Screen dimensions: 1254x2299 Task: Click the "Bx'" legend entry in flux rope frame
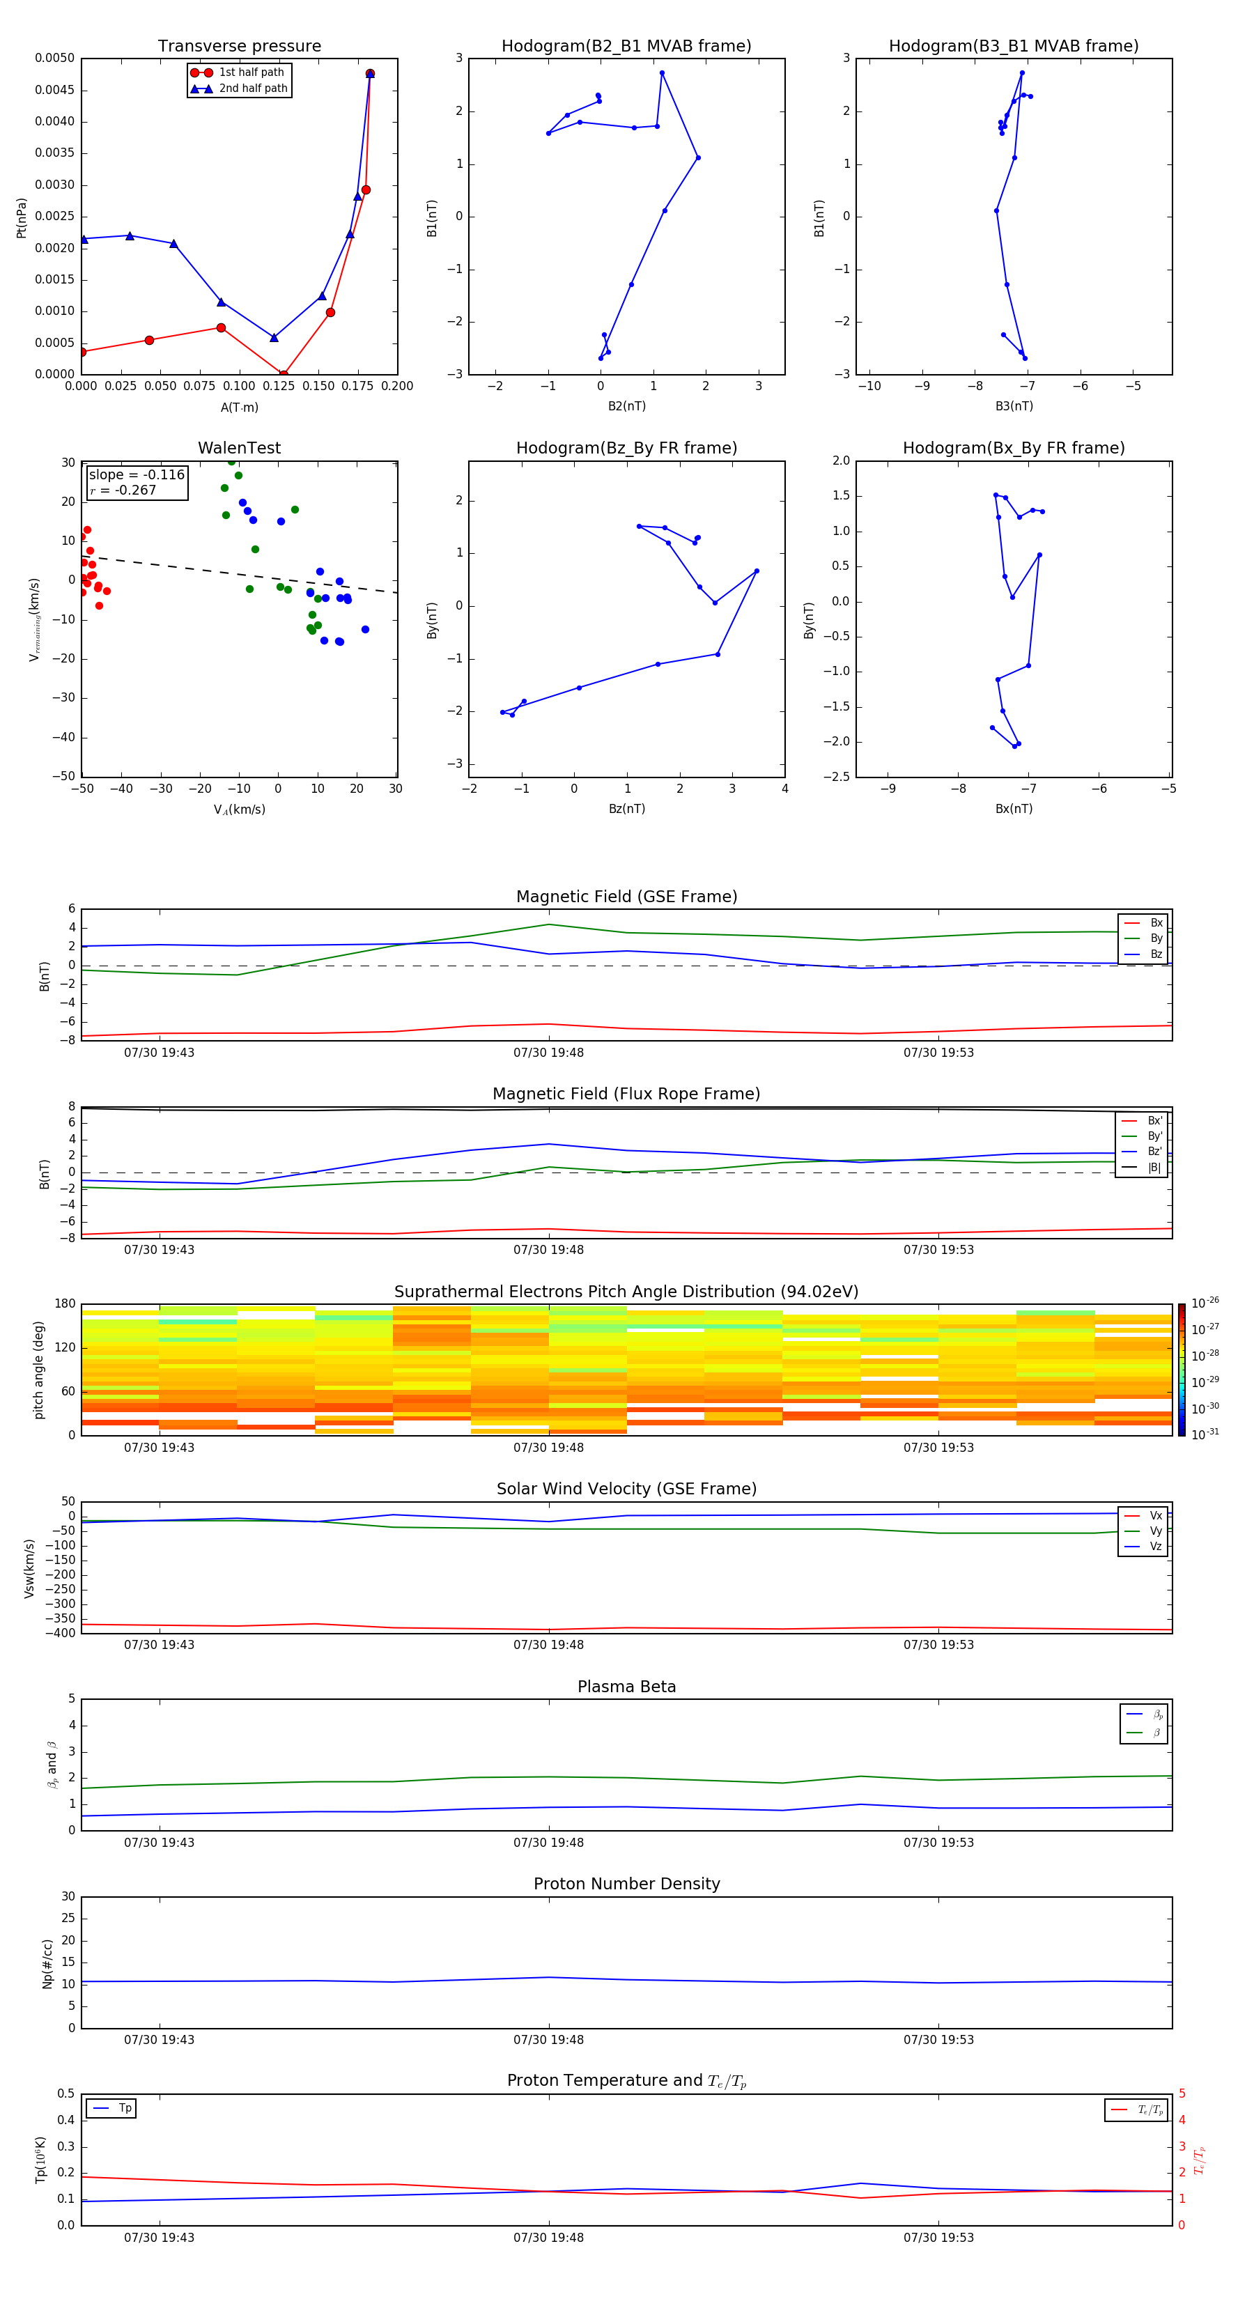pos(1143,1121)
